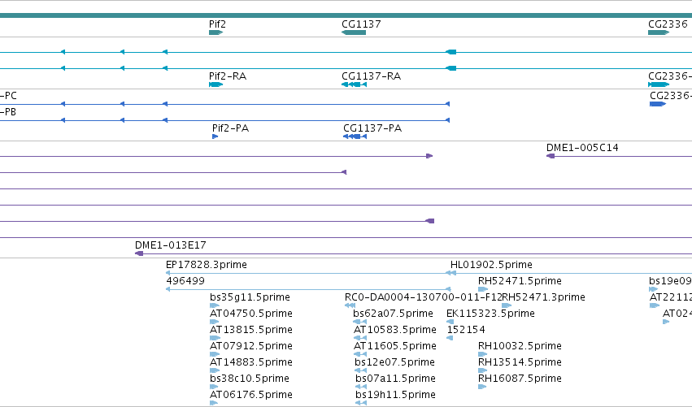The width and height of the screenshot is (692, 407).
Task: Click the RH16087.5prime EST label
Action: (x=520, y=379)
